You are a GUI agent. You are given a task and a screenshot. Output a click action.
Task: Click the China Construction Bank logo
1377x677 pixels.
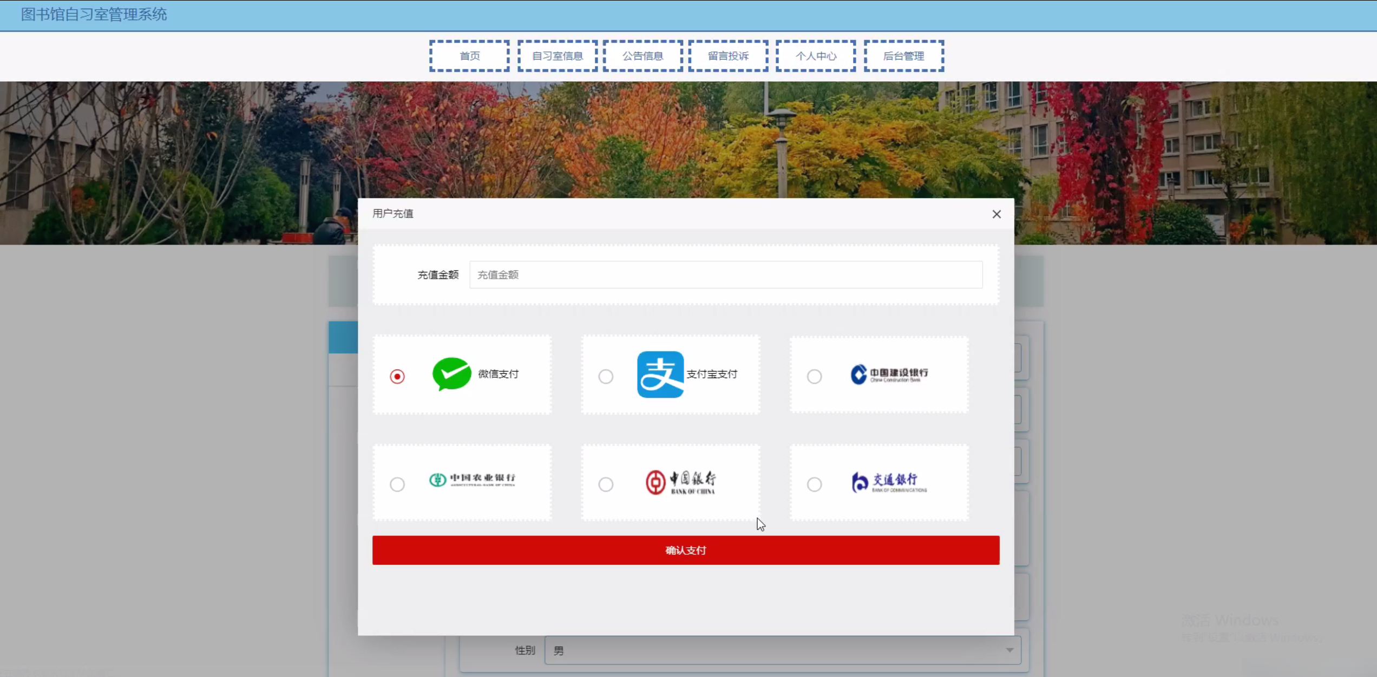click(x=889, y=374)
